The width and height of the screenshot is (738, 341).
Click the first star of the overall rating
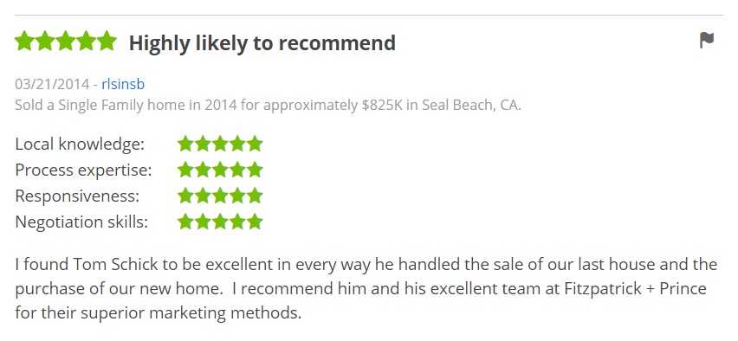click(x=24, y=41)
